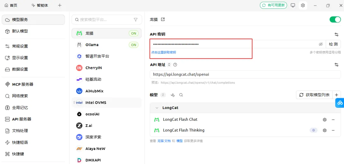The width and height of the screenshot is (344, 164).
Task: Select Alaya NeW provider
Action: pyautogui.click(x=107, y=149)
